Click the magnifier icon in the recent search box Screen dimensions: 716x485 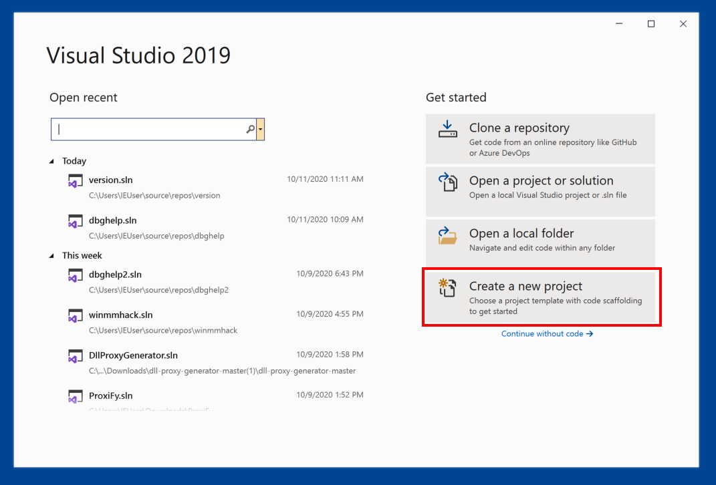pyautogui.click(x=250, y=129)
